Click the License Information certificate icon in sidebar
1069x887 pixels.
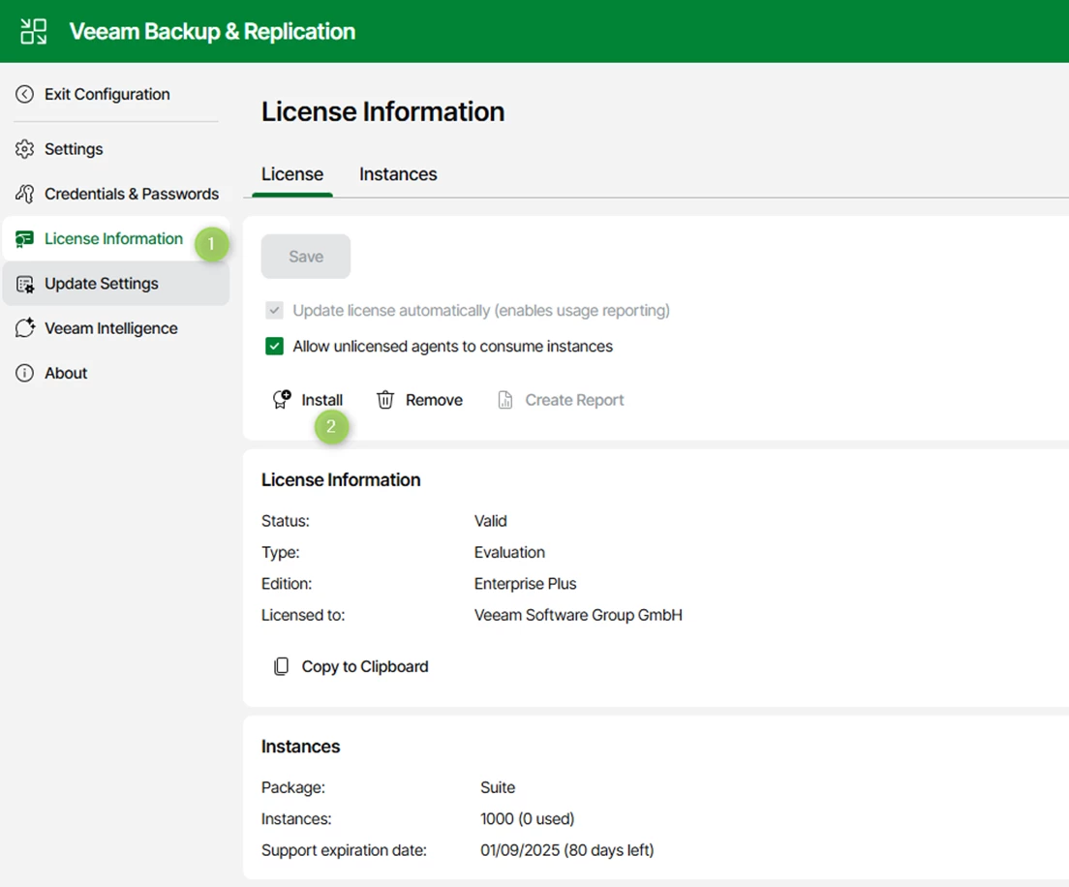click(24, 238)
